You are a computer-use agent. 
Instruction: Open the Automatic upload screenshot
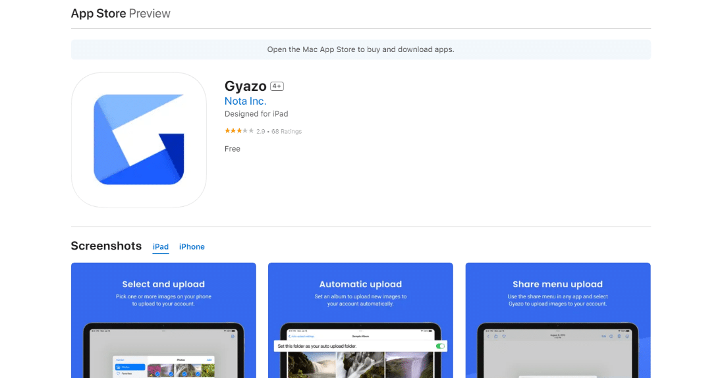(360, 320)
